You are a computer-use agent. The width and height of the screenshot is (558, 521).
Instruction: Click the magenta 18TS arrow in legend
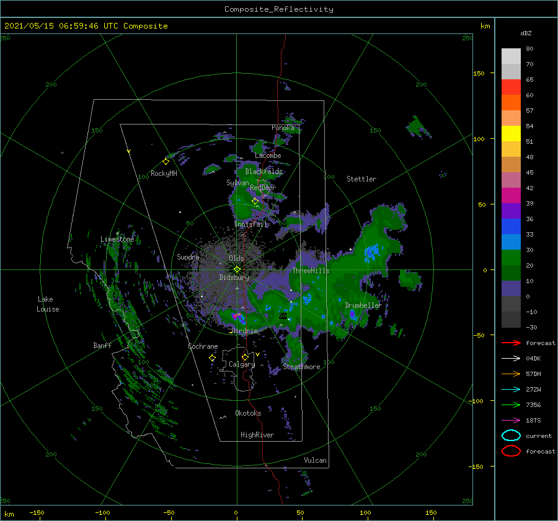[511, 421]
